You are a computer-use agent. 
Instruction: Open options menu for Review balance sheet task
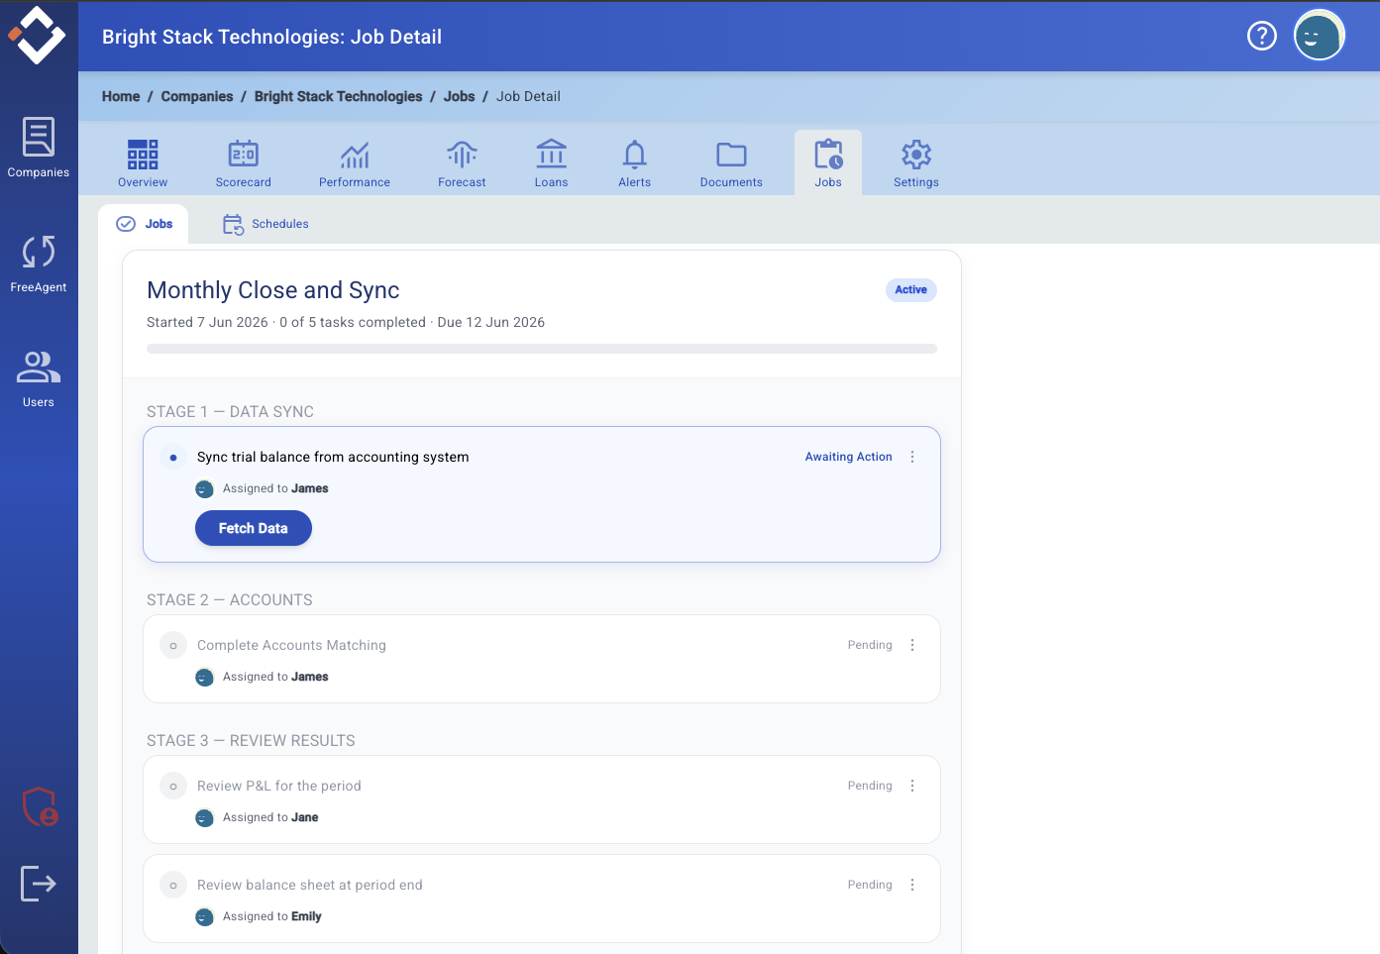(x=912, y=885)
